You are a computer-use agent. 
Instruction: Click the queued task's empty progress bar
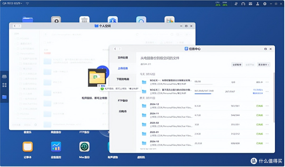(x=203, y=84)
